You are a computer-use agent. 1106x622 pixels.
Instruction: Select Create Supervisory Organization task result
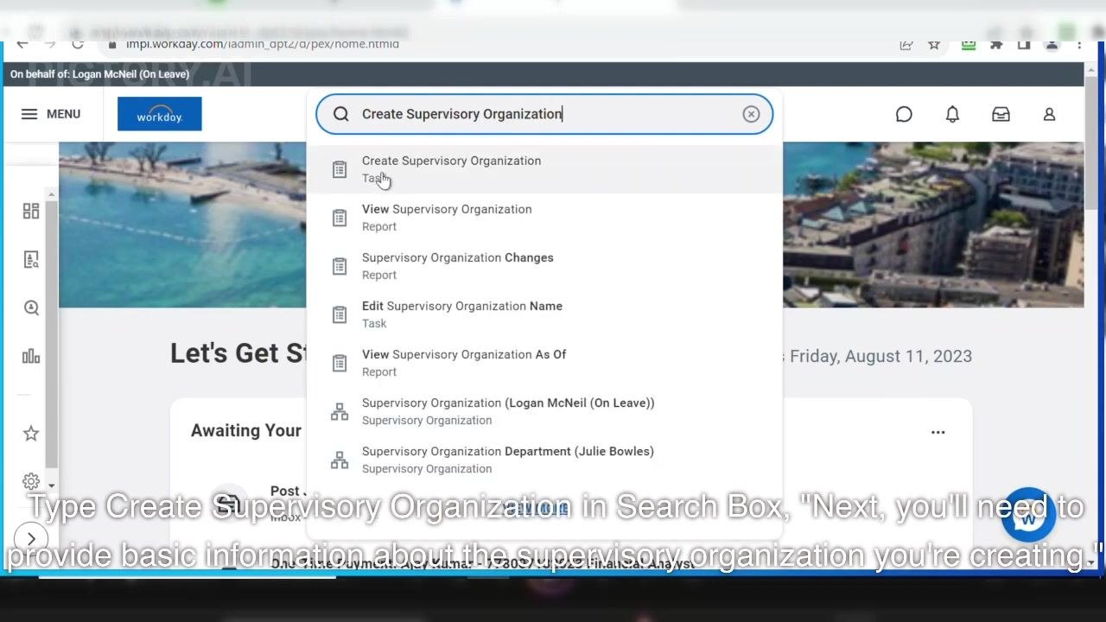[x=544, y=169]
